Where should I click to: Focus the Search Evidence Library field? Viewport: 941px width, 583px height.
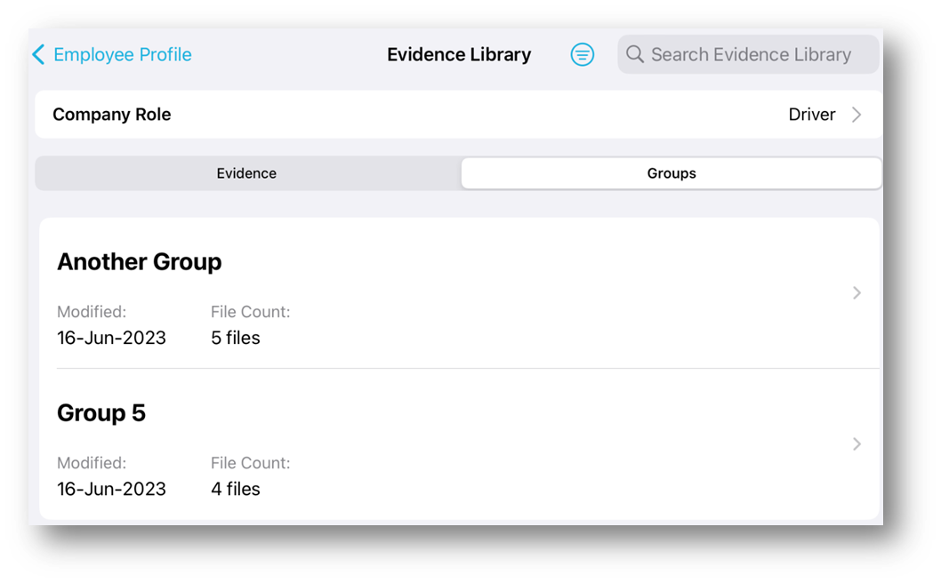[x=748, y=54]
